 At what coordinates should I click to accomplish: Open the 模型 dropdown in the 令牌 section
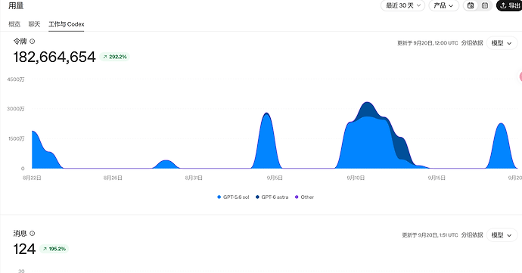tap(502, 43)
